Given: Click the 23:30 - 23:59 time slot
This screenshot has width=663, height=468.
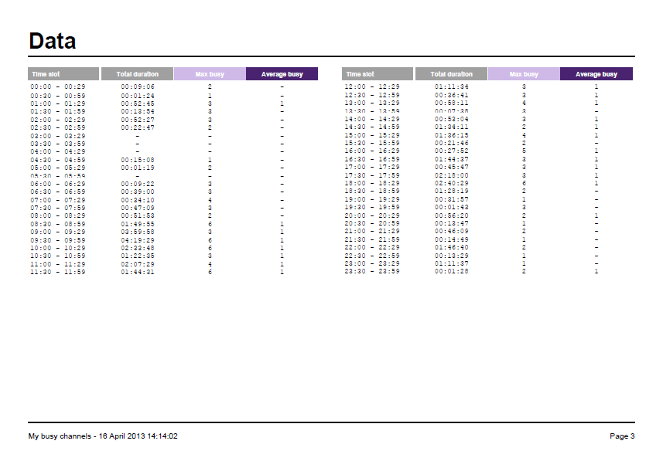Looking at the screenshot, I should coord(372,272).
